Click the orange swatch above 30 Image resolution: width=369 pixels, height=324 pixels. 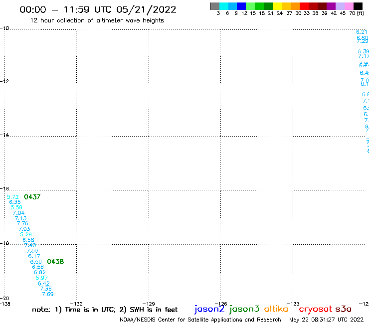pos(295,6)
